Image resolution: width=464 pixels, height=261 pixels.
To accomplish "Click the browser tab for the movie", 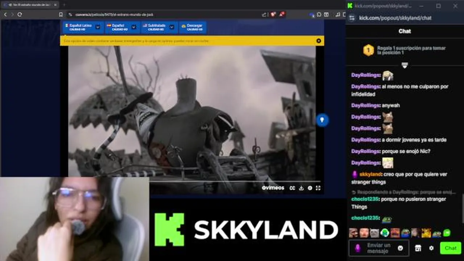I will 30,5.
